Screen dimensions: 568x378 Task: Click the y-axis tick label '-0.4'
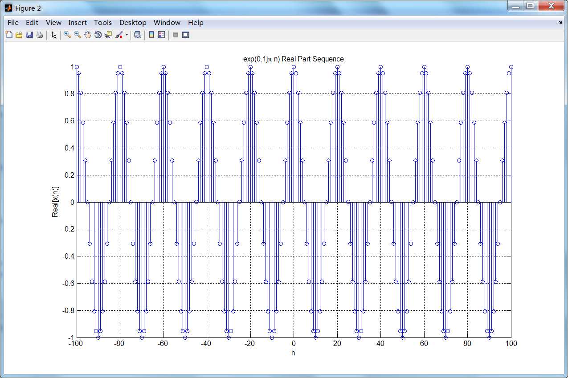click(x=68, y=256)
